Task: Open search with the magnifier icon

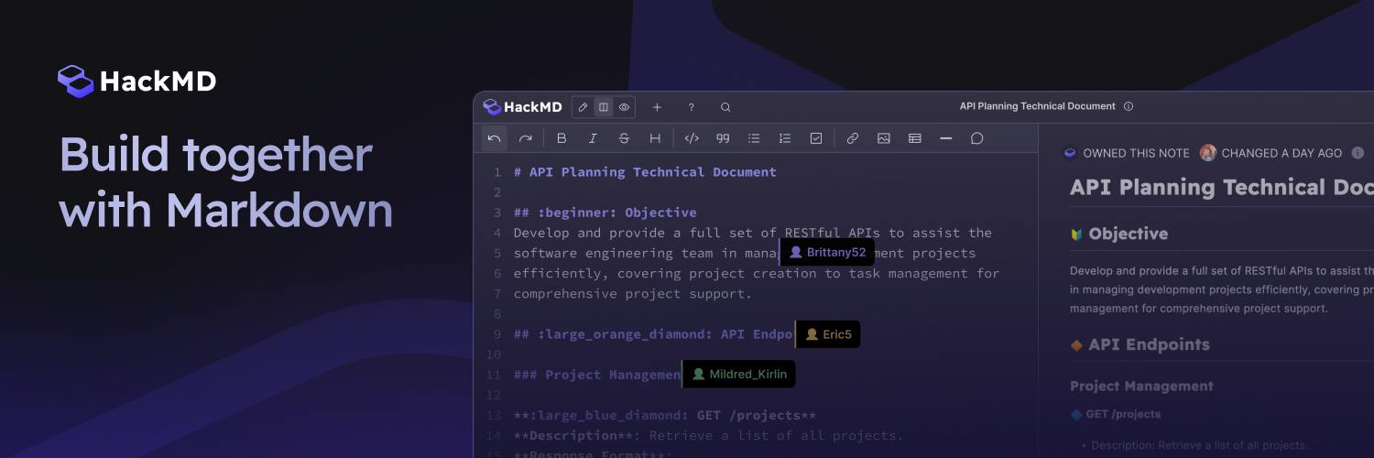Action: [x=725, y=107]
